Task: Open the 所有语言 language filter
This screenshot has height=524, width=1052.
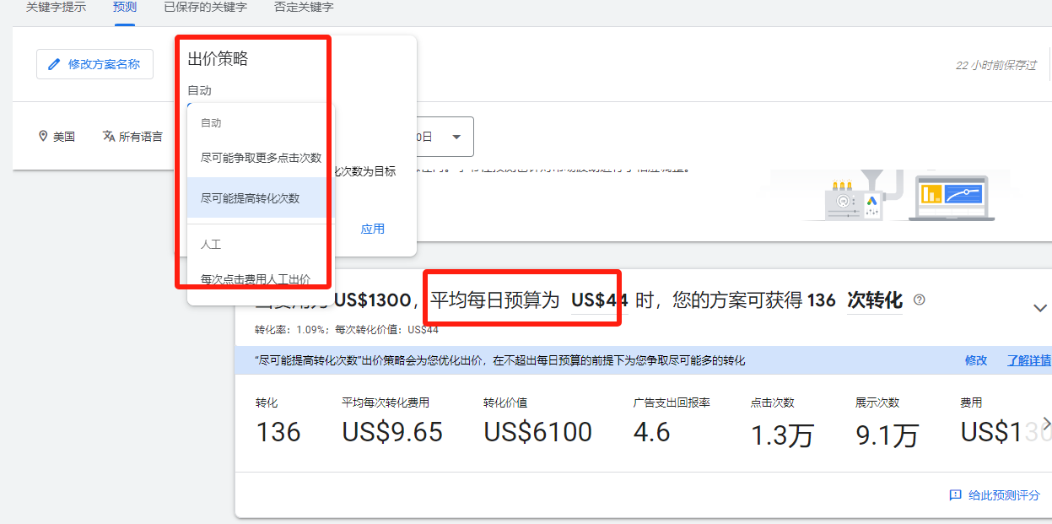Action: click(x=132, y=137)
